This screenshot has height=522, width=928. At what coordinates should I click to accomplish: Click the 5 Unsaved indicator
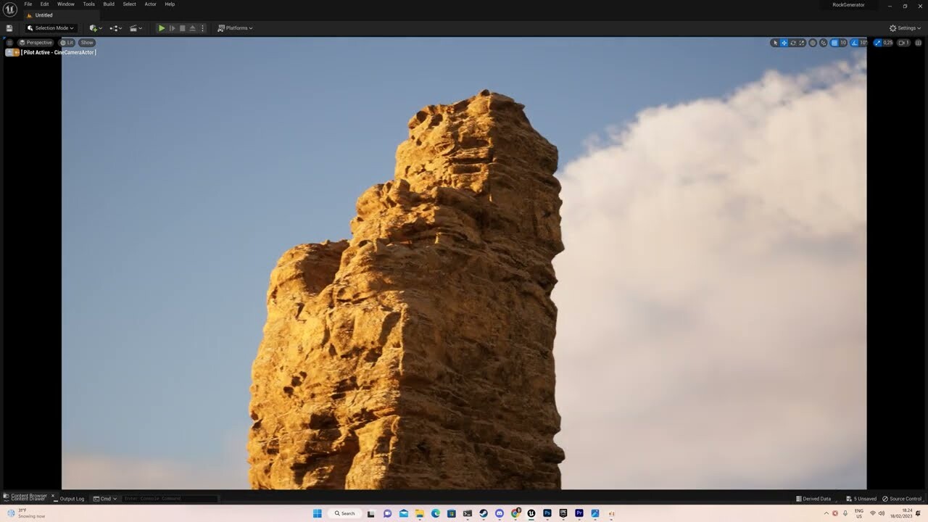(861, 499)
